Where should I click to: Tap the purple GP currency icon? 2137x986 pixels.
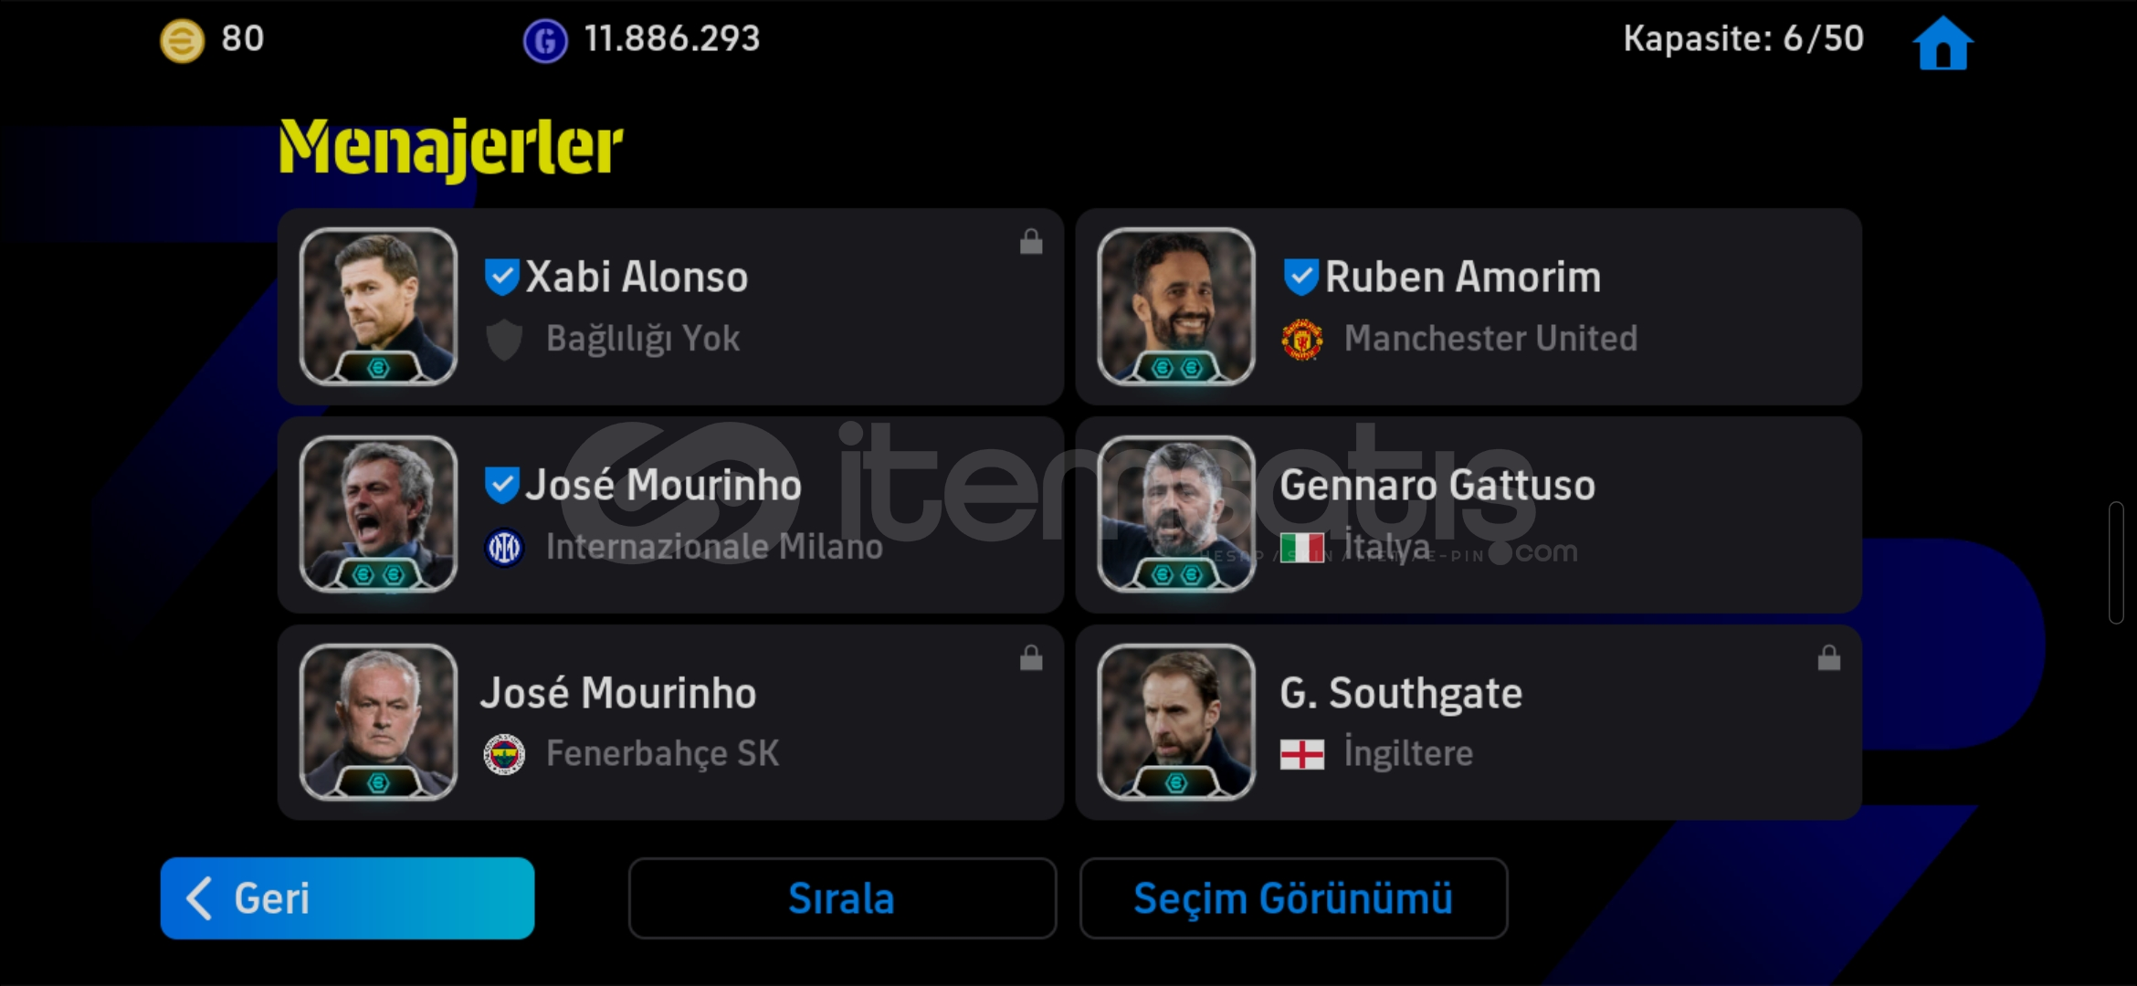coord(545,41)
